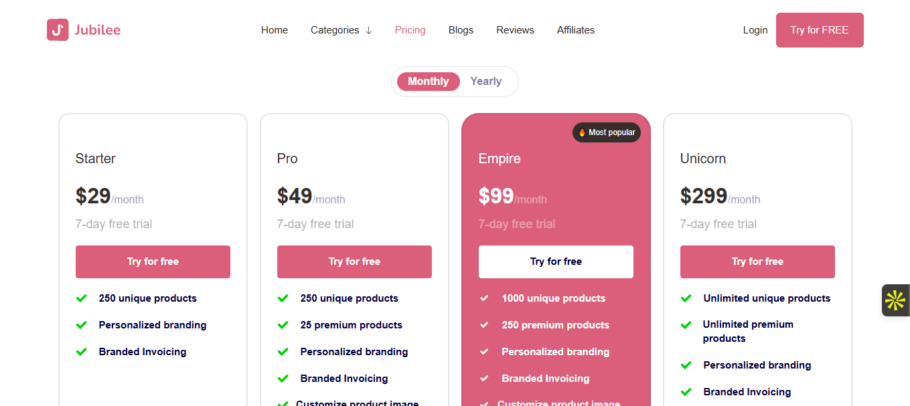Screen dimensions: 910x406
Task: Click green checkmark beside Starter 250 unique products
Action: pyautogui.click(x=82, y=298)
